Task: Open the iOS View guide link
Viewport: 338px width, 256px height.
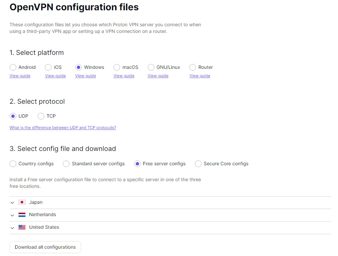Action: (56, 76)
